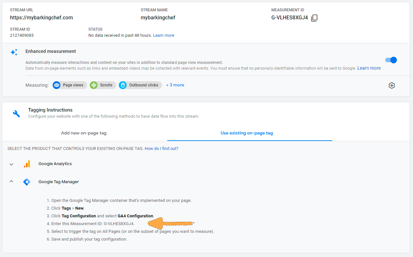Screen dimensions: 413x257
Task: Click the Measurement ID in step 4
Action: pos(118,224)
